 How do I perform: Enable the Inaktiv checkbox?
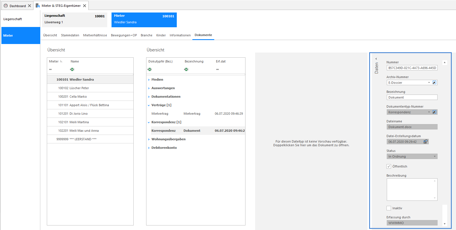click(x=389, y=208)
